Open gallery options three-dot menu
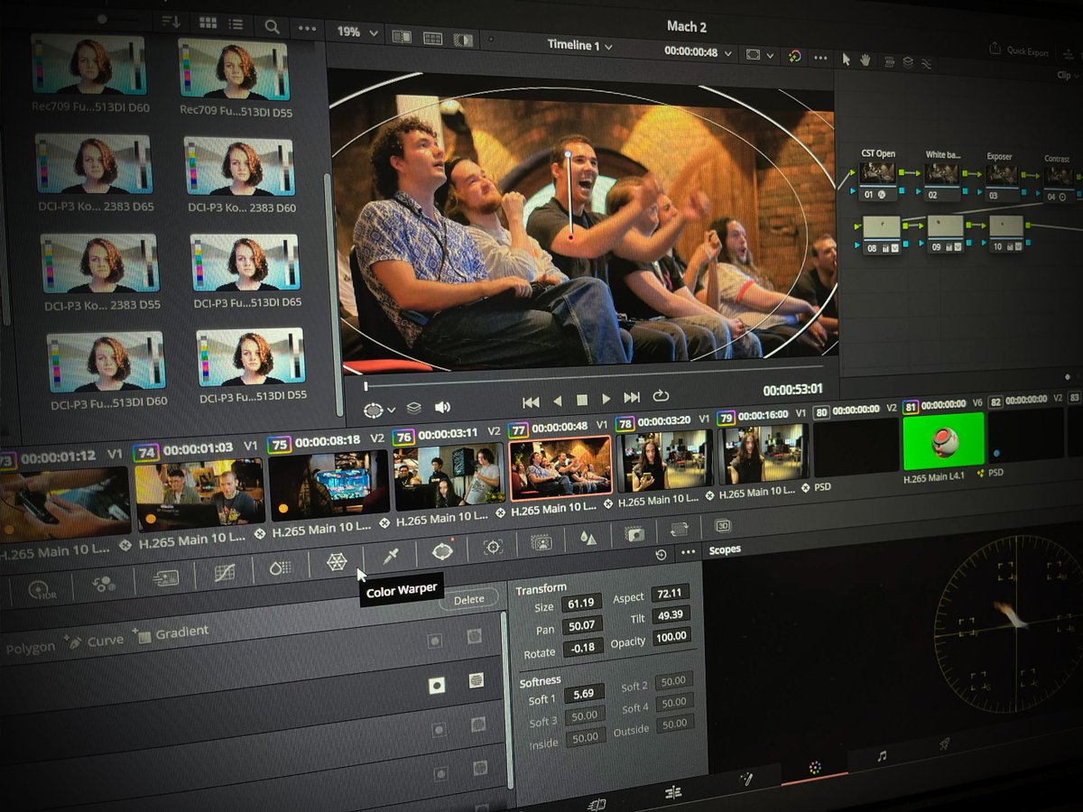1083x812 pixels. click(307, 28)
